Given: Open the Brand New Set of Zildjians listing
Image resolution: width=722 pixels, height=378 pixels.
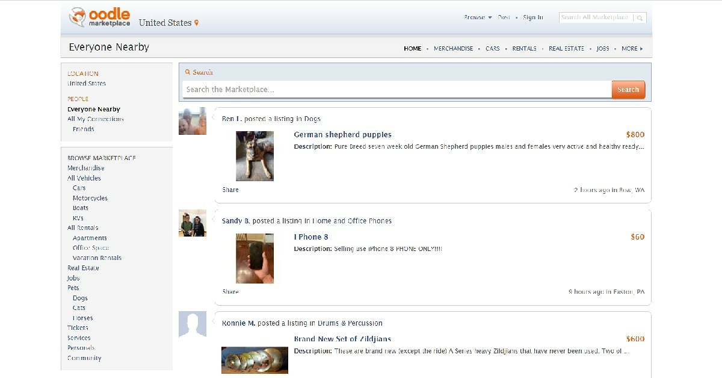Looking at the screenshot, I should 342,339.
